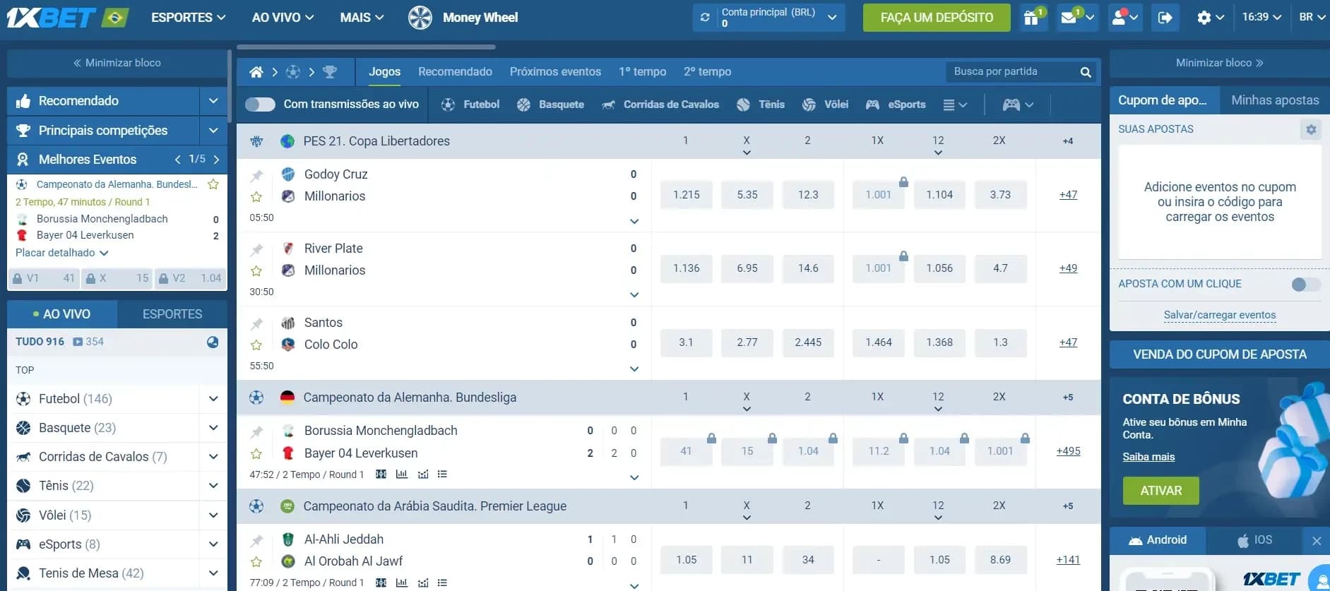The image size is (1330, 591).
Task: Click the gift box bonuses icon
Action: pos(1031,17)
